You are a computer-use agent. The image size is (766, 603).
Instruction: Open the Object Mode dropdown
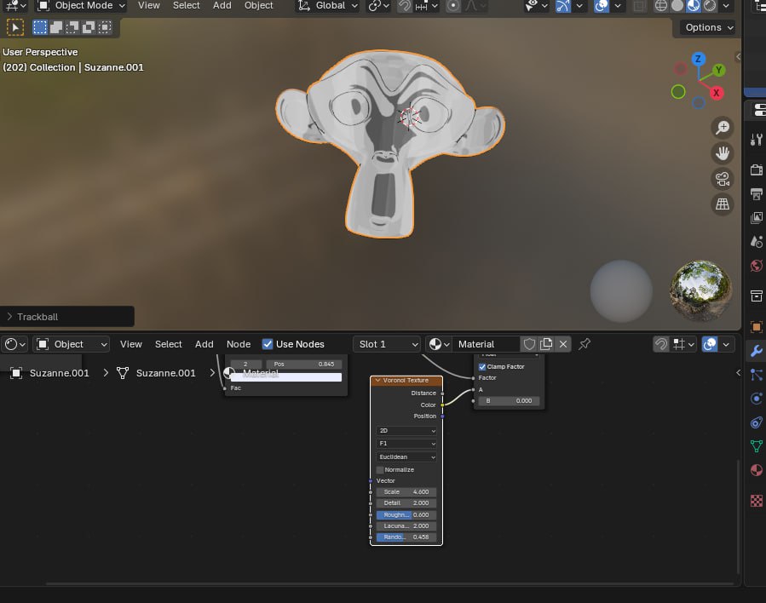(x=82, y=6)
